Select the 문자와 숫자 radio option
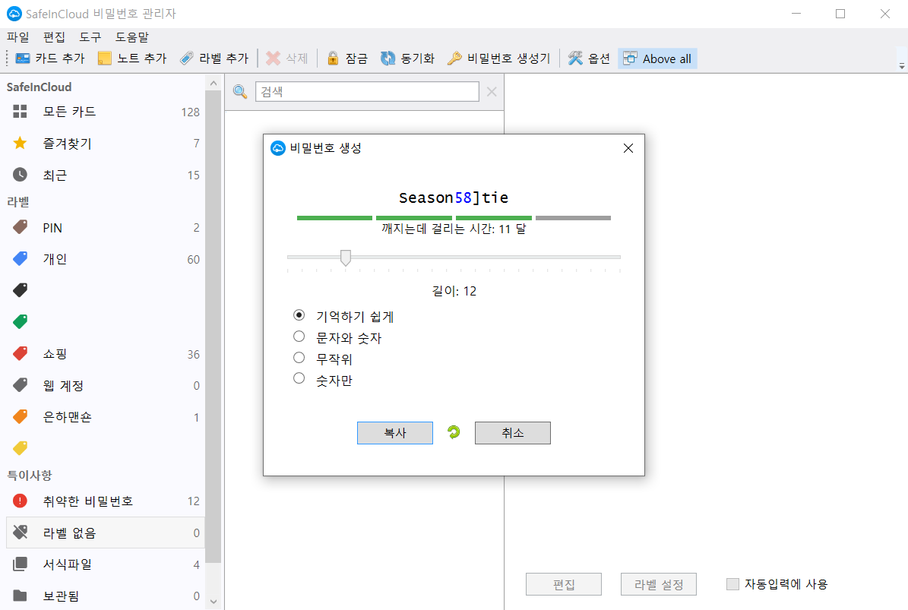The height and width of the screenshot is (610, 908). pyautogui.click(x=299, y=336)
